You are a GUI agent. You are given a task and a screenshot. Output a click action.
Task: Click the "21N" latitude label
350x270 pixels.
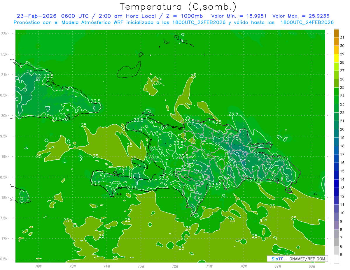(4, 75)
